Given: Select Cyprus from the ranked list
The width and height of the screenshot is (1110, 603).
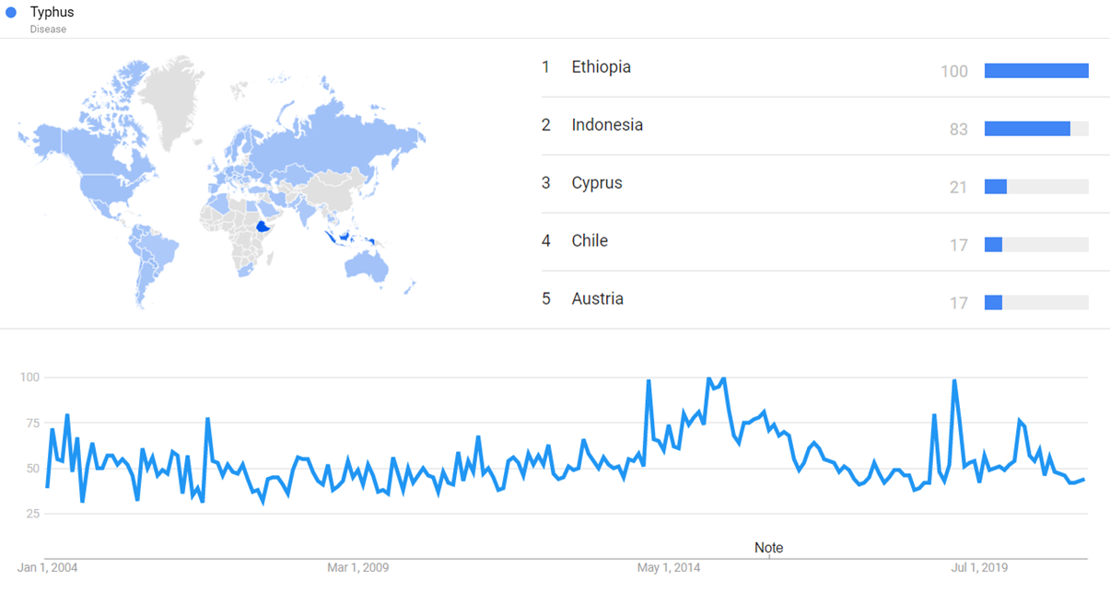Looking at the screenshot, I should (596, 183).
